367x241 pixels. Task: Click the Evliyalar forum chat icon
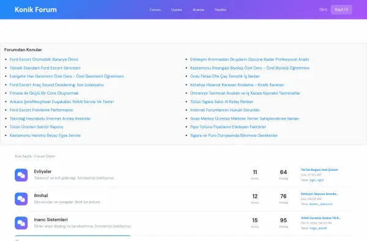click(x=21, y=175)
